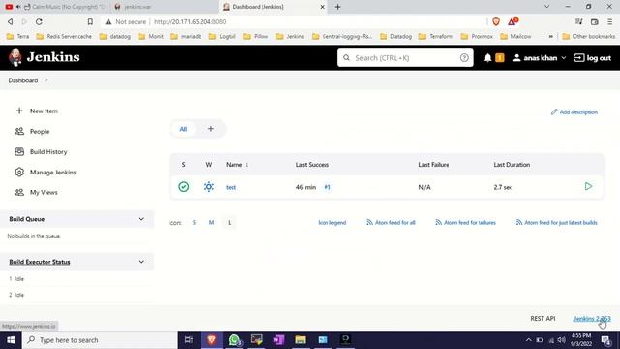Image resolution: width=620 pixels, height=349 pixels.
Task: Bookmark this page icon in address bar
Action: [x=90, y=21]
